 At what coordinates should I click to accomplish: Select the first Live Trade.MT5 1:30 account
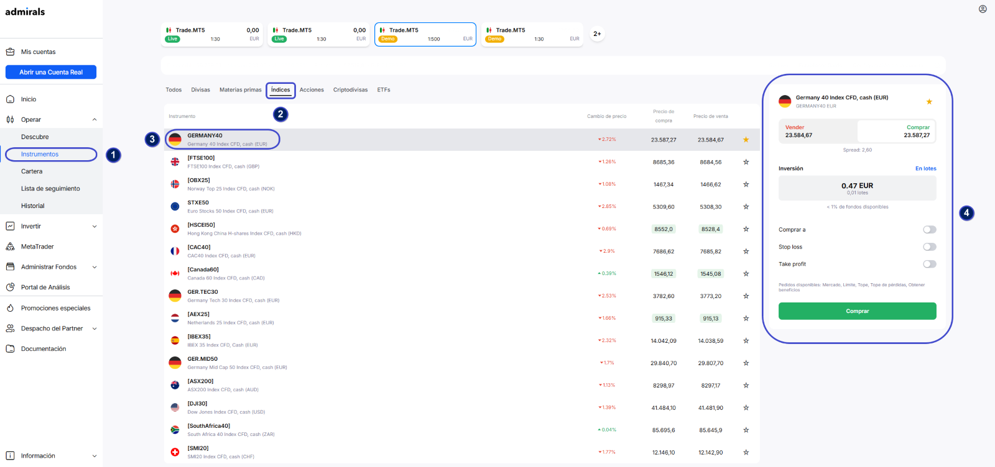[x=212, y=34]
